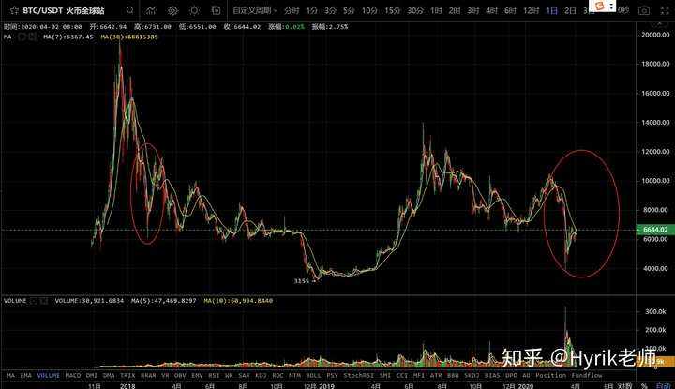The image size is (675, 389).
Task: Toggle the MACD indicator
Action: (73, 375)
